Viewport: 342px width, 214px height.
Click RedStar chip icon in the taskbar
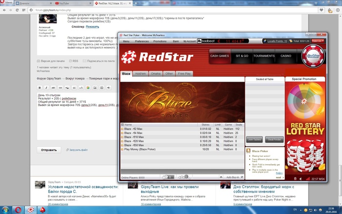[30, 210]
